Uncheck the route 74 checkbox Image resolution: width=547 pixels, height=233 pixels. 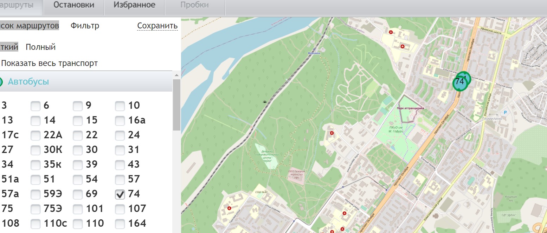pos(120,194)
